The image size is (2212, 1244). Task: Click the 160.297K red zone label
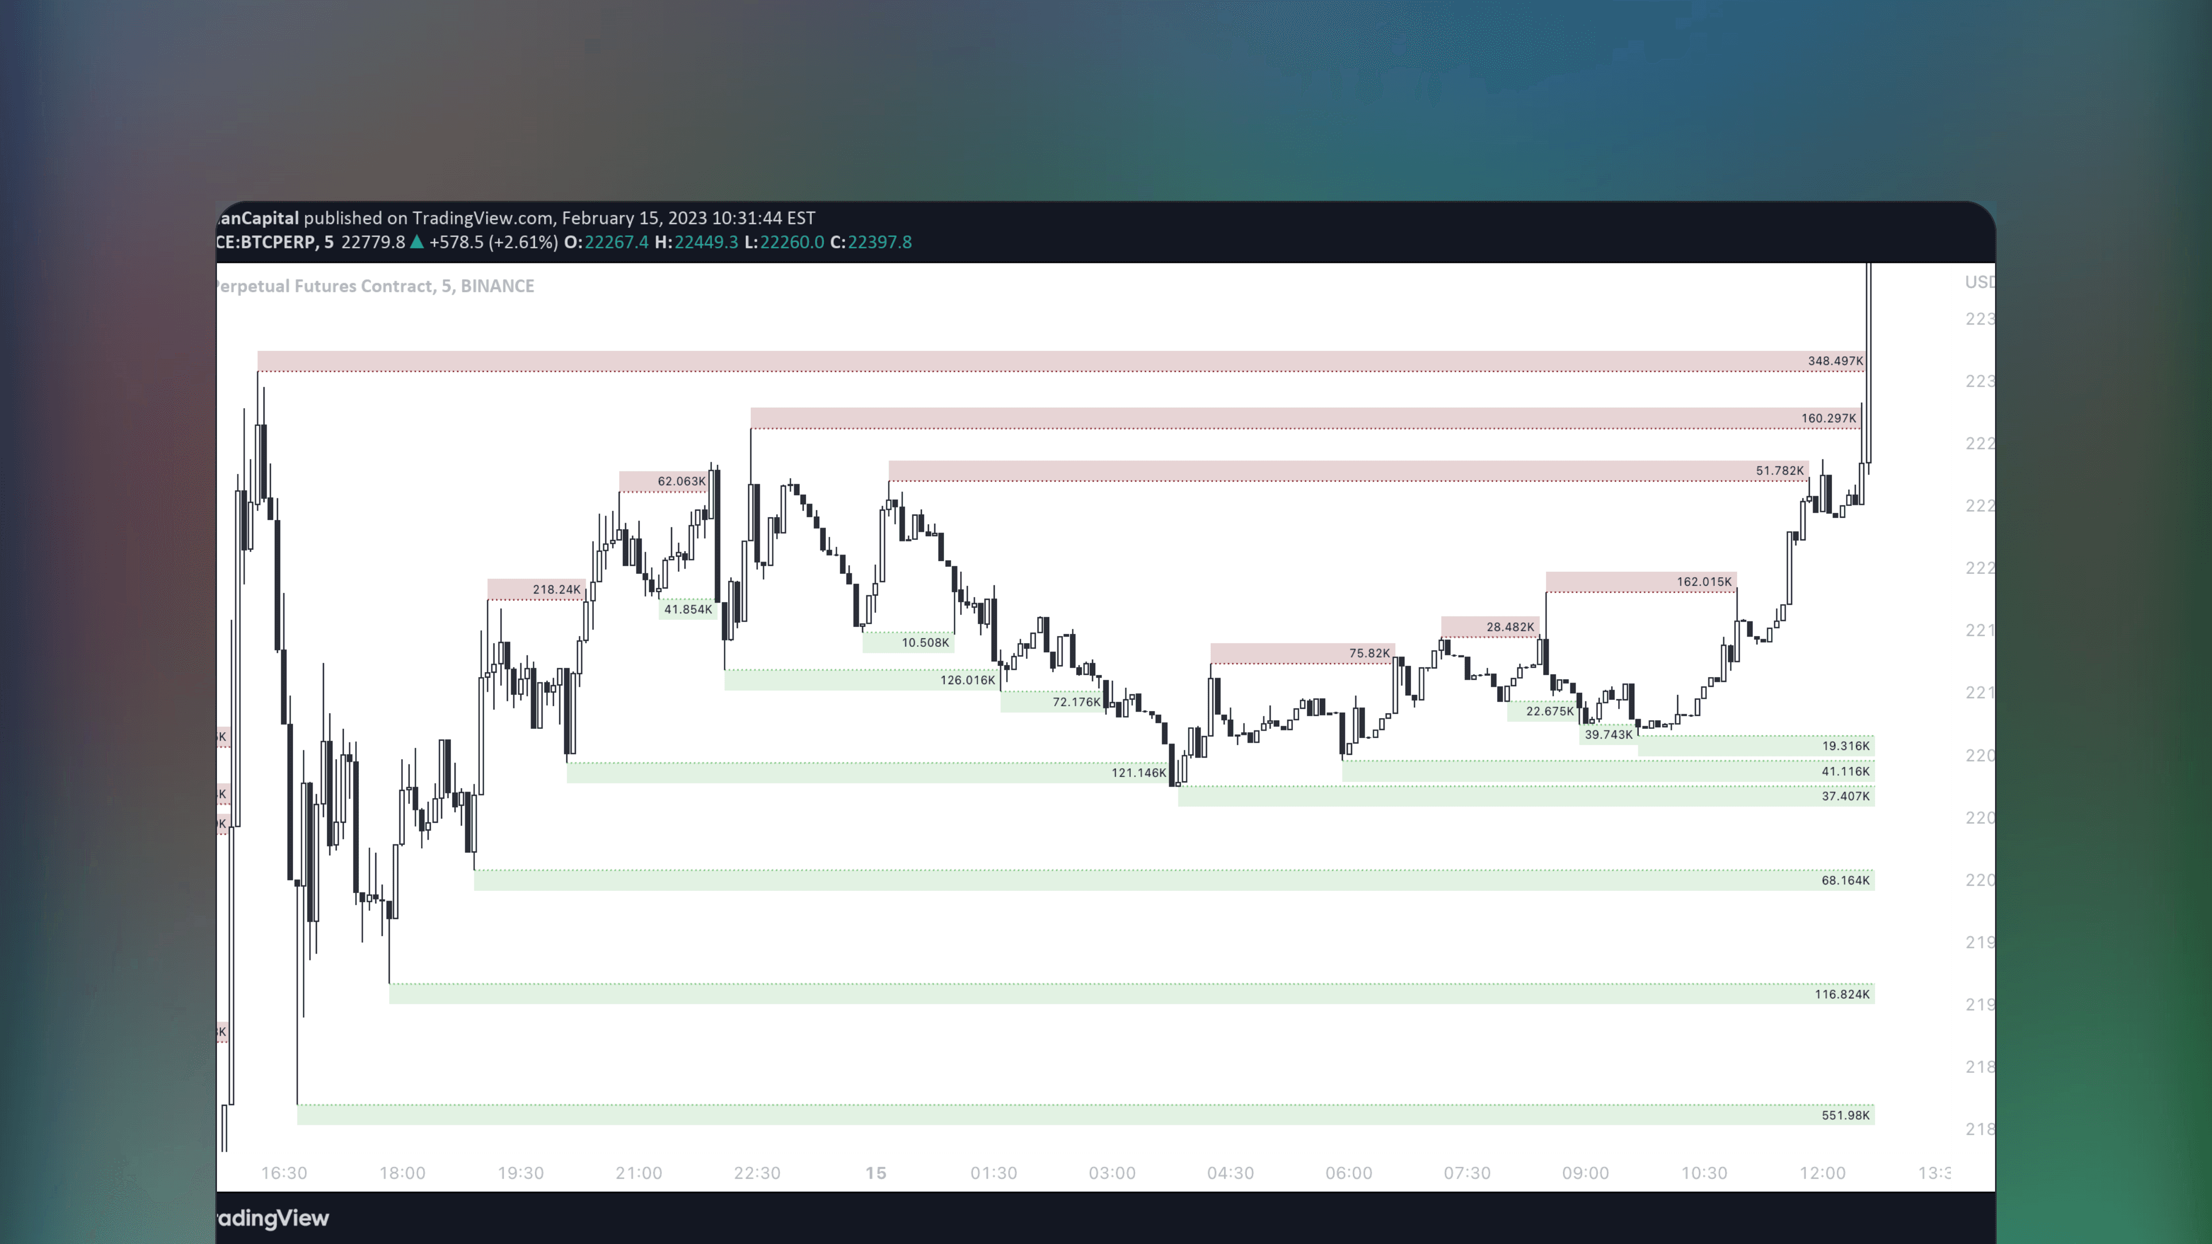coord(1828,418)
